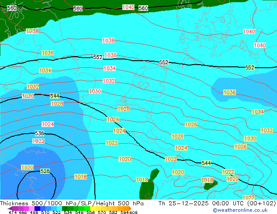Click the yellow-backed '552' contour label

point(249,67)
